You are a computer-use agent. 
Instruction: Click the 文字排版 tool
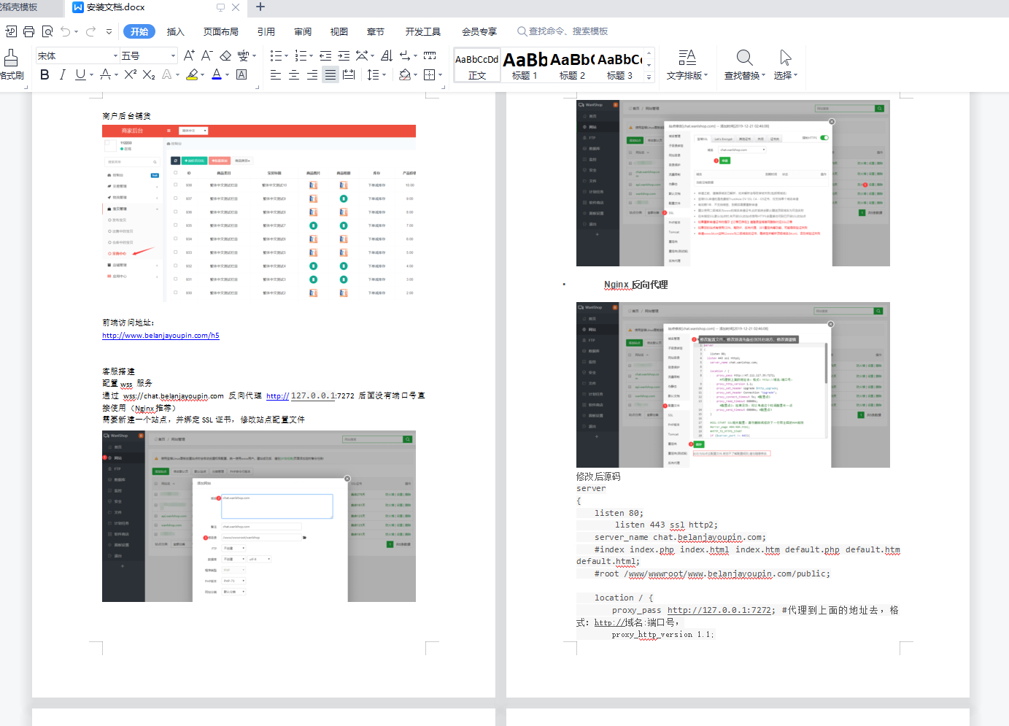tap(687, 64)
